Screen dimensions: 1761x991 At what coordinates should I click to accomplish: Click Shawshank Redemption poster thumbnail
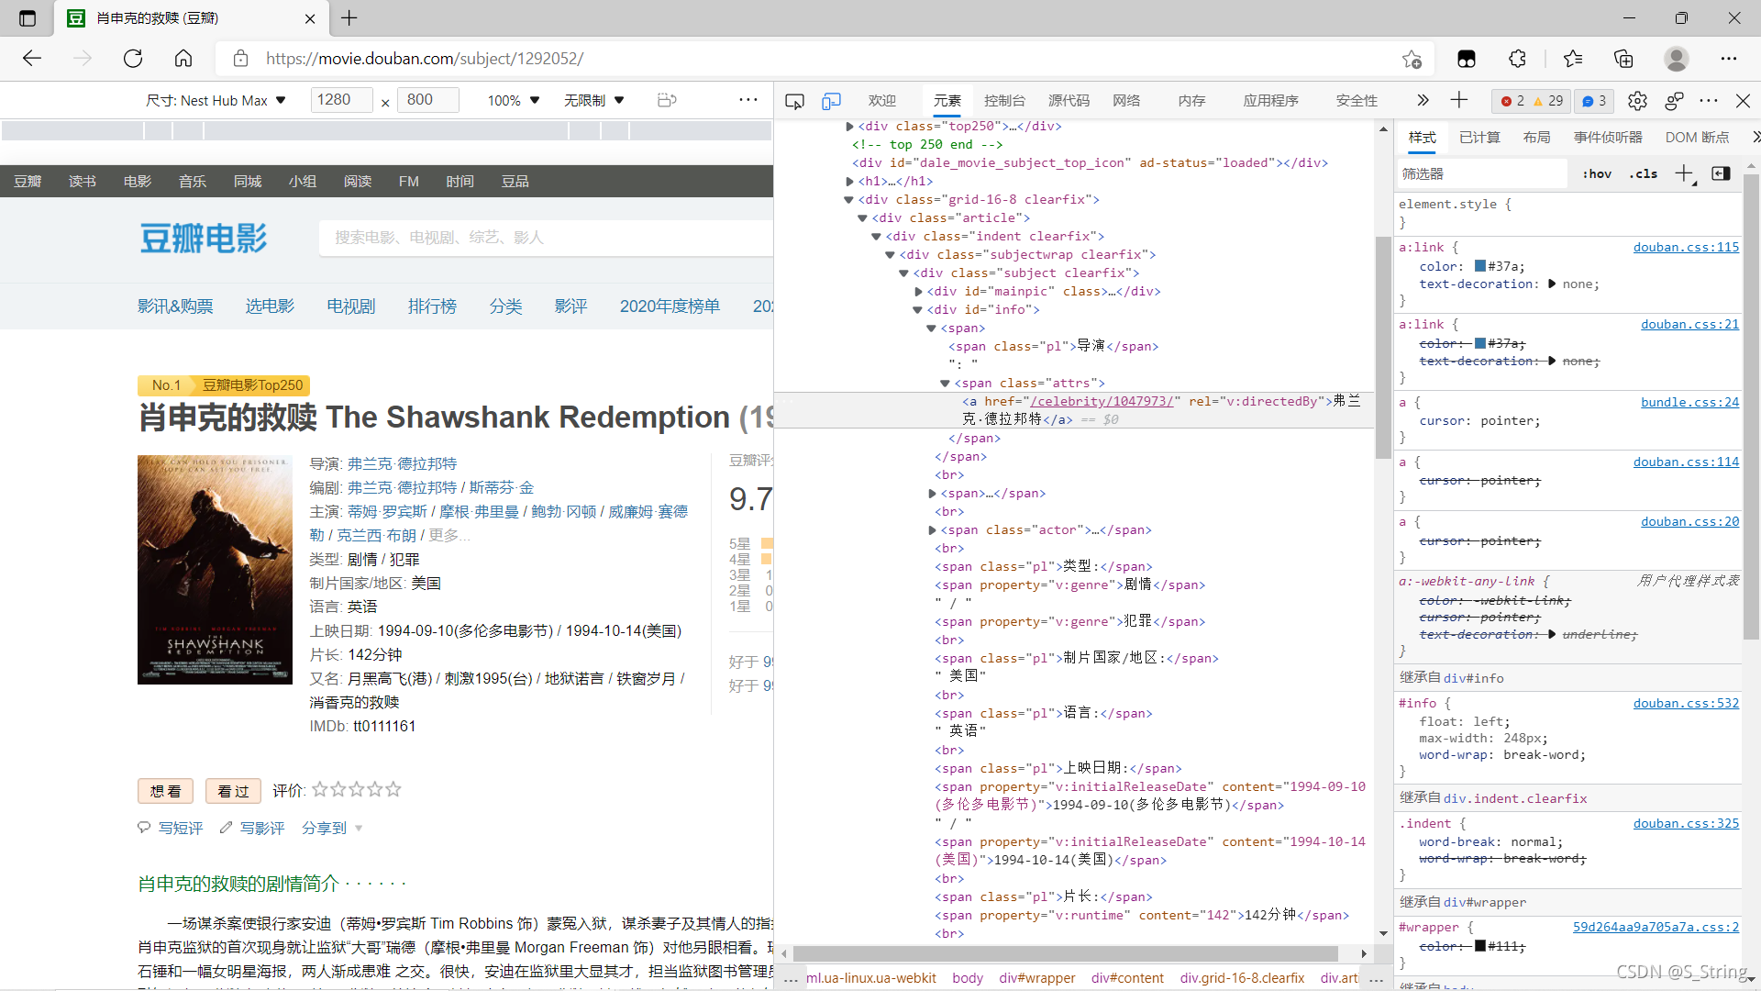point(215,569)
